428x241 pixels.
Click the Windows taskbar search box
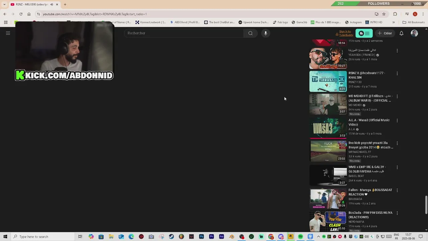pos(42,237)
